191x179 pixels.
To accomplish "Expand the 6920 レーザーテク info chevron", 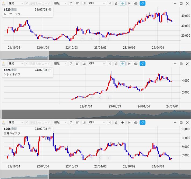I will (x=50, y=9).
